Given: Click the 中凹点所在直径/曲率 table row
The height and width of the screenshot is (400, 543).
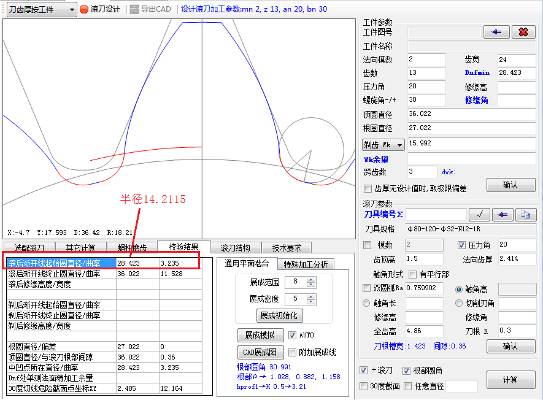Looking at the screenshot, I should [104, 367].
